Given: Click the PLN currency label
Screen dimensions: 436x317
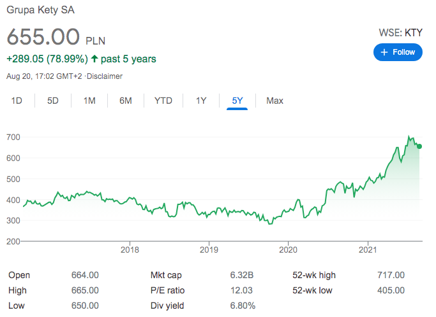Looking at the screenshot, I should 95,41.
